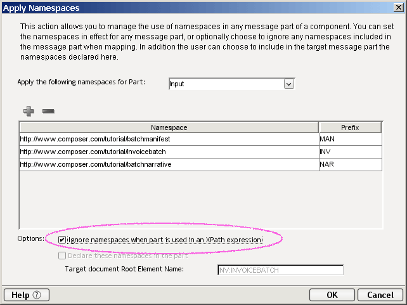The image size is (407, 305).
Task: Toggle Declare these namespaces in the part
Action: [x=62, y=256]
